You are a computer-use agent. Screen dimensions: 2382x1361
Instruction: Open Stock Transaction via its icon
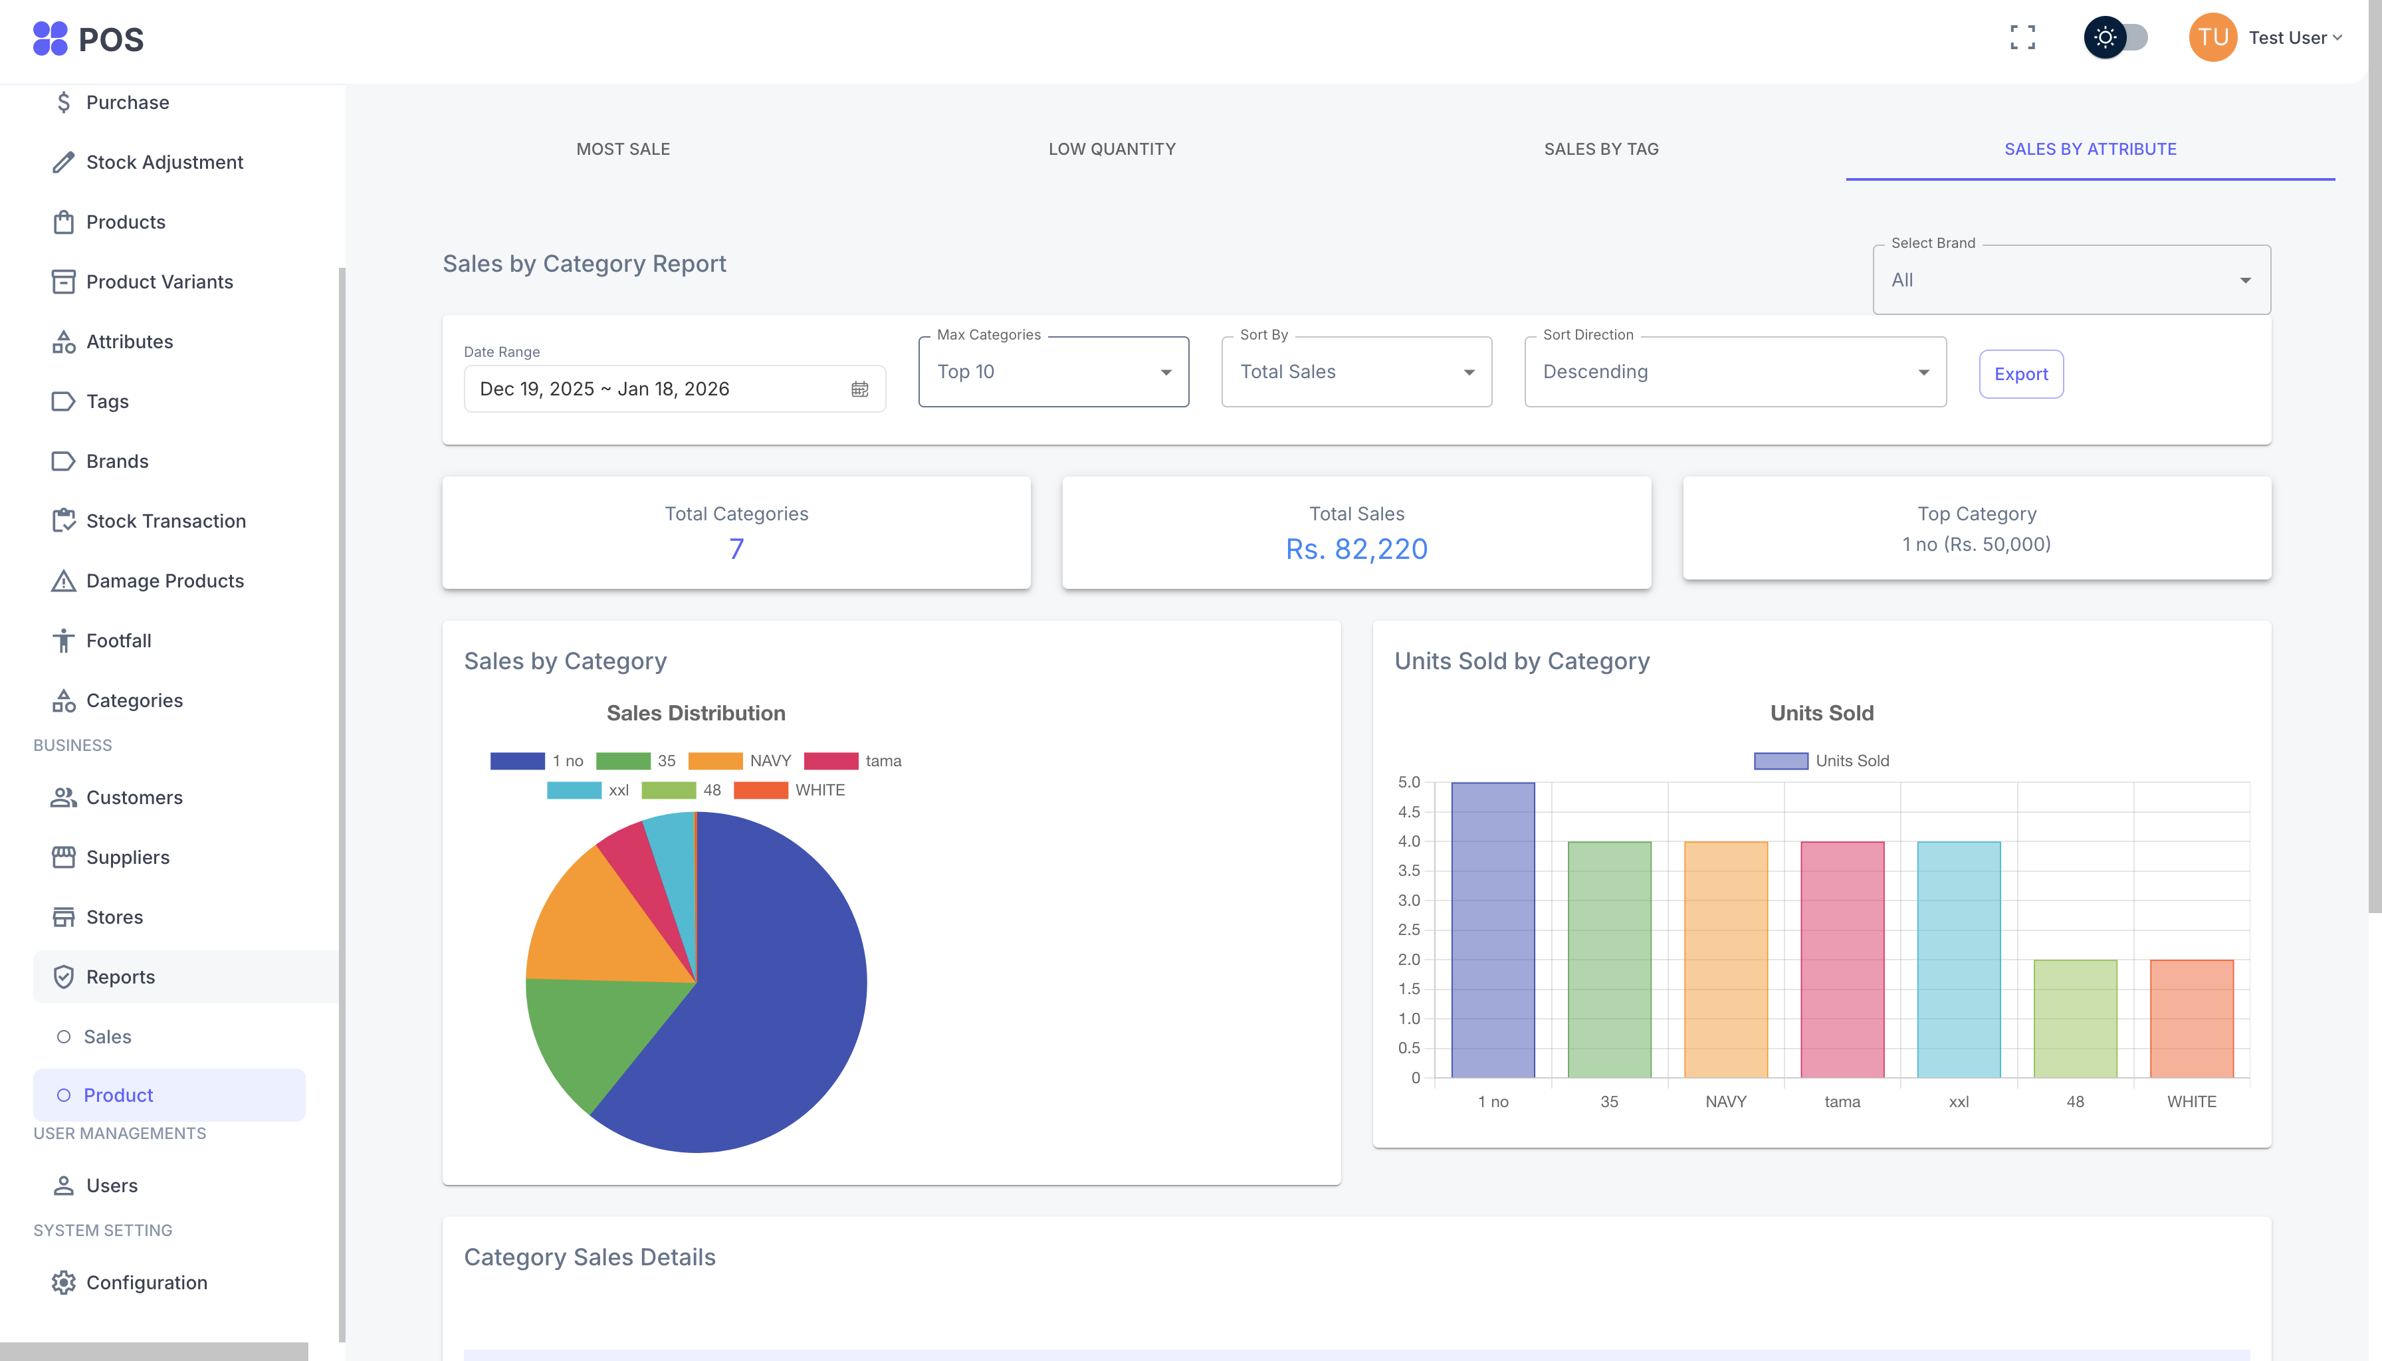pos(62,520)
